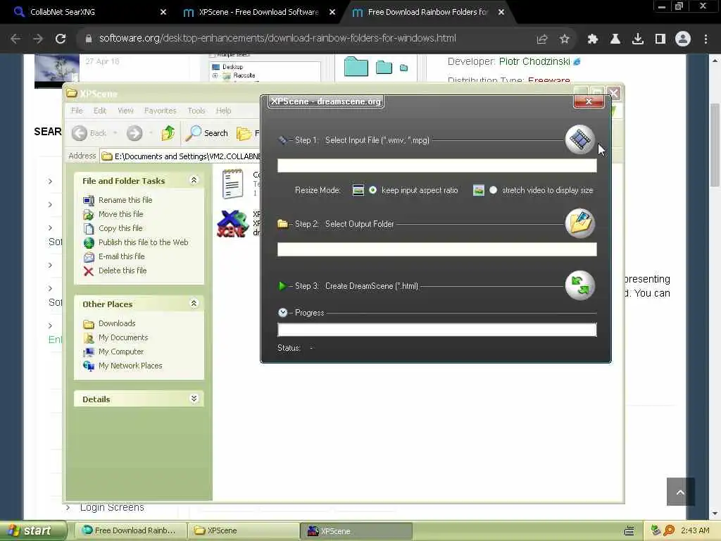Switch to XPScene folder taskbar item
The height and width of the screenshot is (541, 721).
coord(244,530)
